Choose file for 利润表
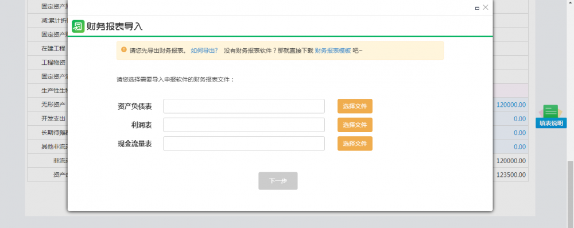 (355, 125)
